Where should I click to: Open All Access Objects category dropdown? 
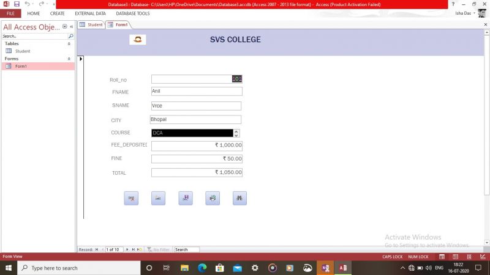coord(65,26)
